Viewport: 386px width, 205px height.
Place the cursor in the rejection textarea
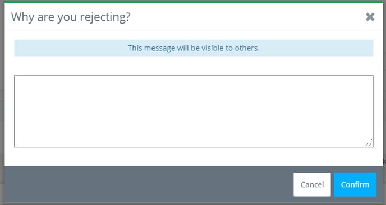pos(194,111)
